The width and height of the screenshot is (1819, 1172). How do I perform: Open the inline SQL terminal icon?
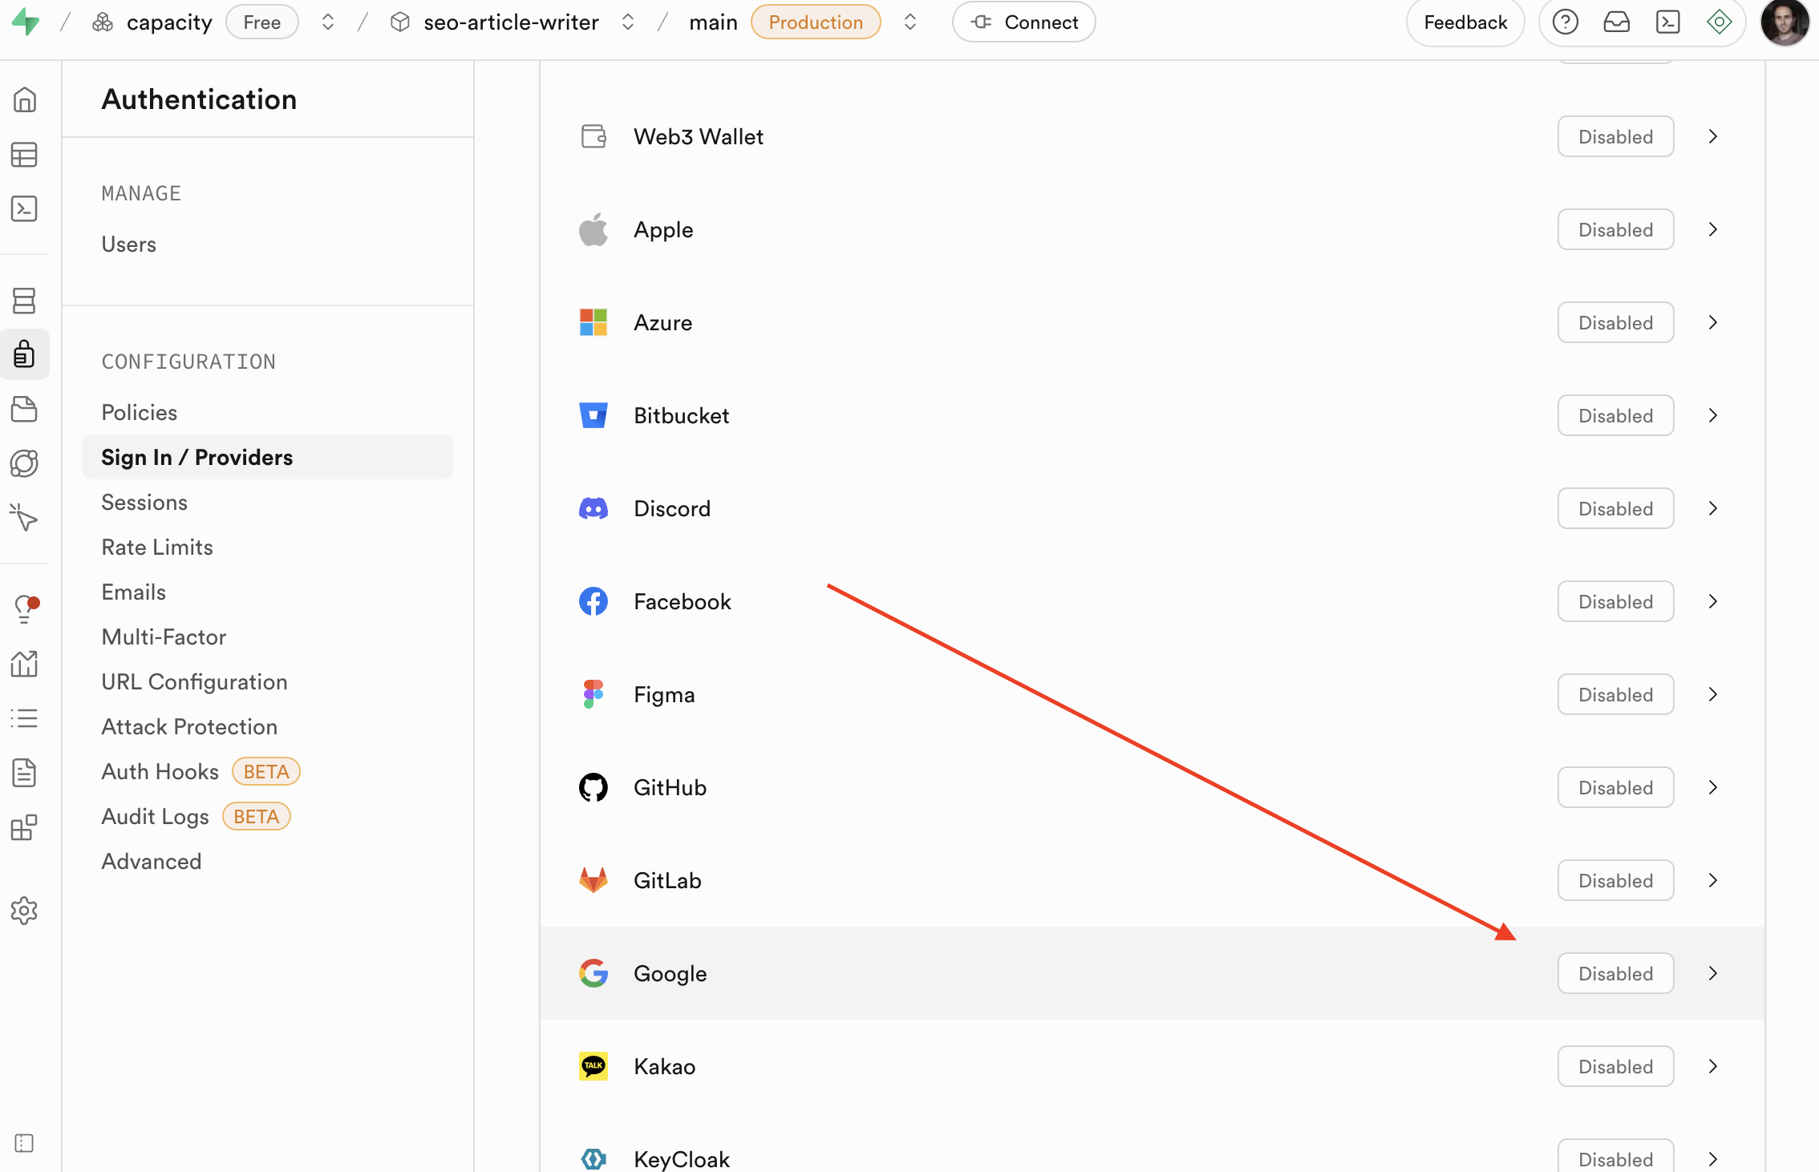tap(1668, 22)
